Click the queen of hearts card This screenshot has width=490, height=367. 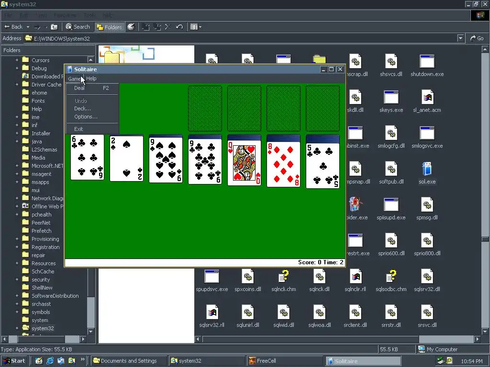click(x=244, y=163)
